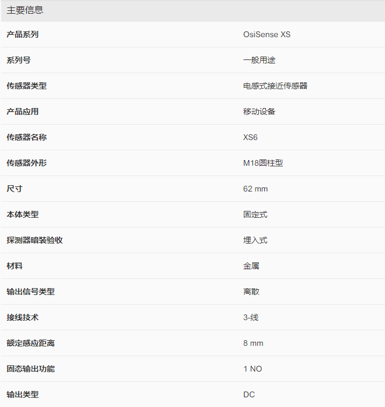Click the 一般用途 value
385x407 pixels.
coord(259,60)
